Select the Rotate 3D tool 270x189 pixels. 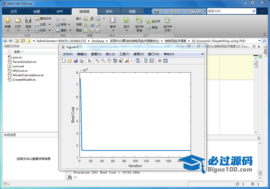(x=115, y=60)
